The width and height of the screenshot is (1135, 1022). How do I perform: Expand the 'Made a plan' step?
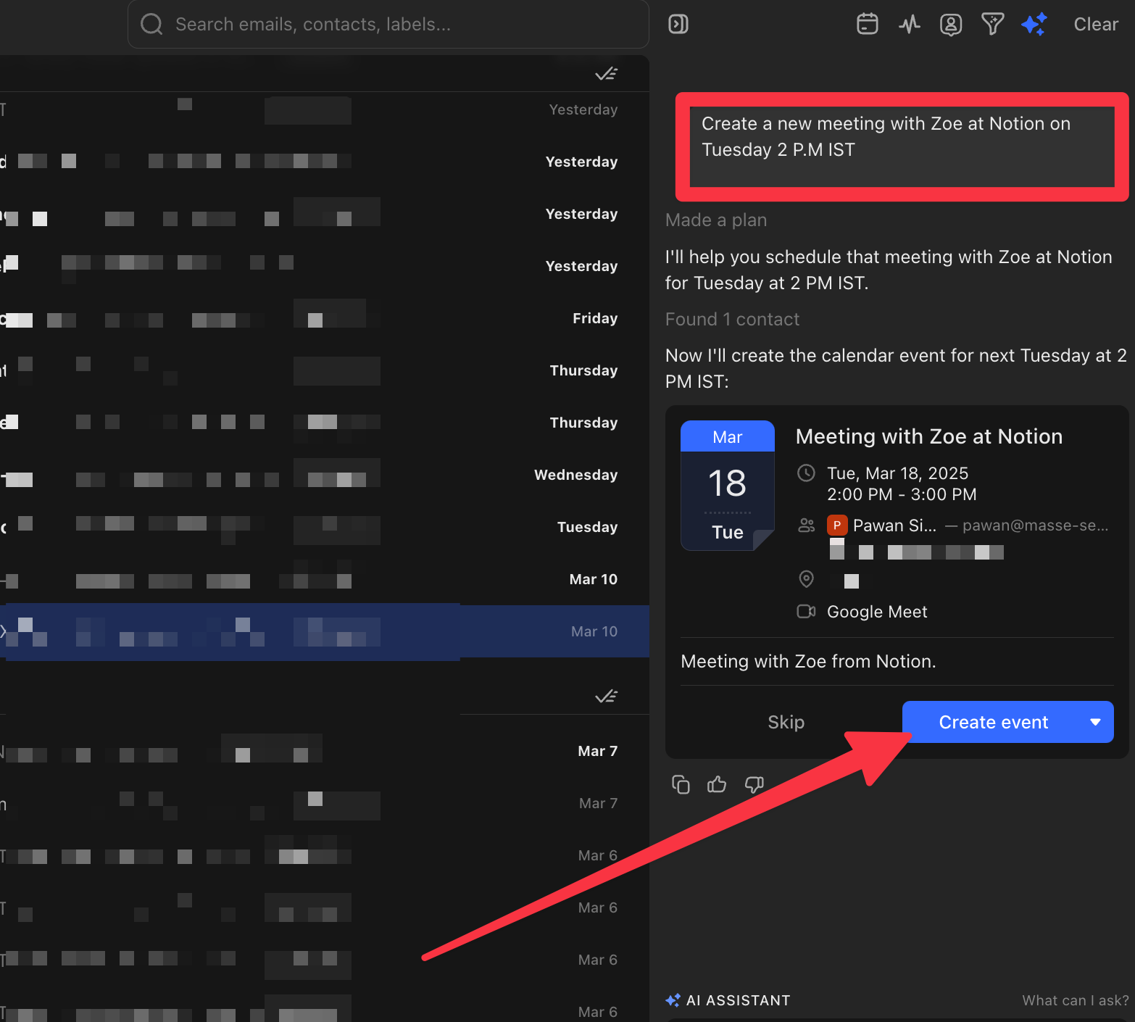716,220
